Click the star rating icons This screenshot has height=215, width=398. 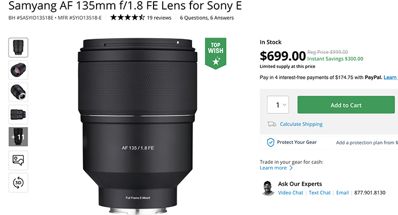click(x=127, y=18)
